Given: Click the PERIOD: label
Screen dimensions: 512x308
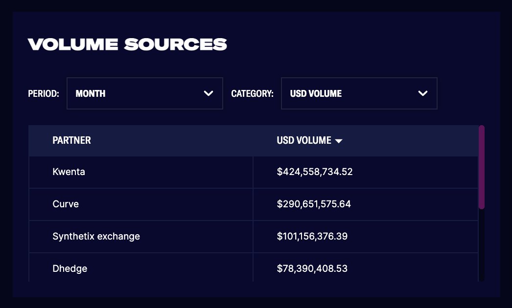Looking at the screenshot, I should click(44, 94).
